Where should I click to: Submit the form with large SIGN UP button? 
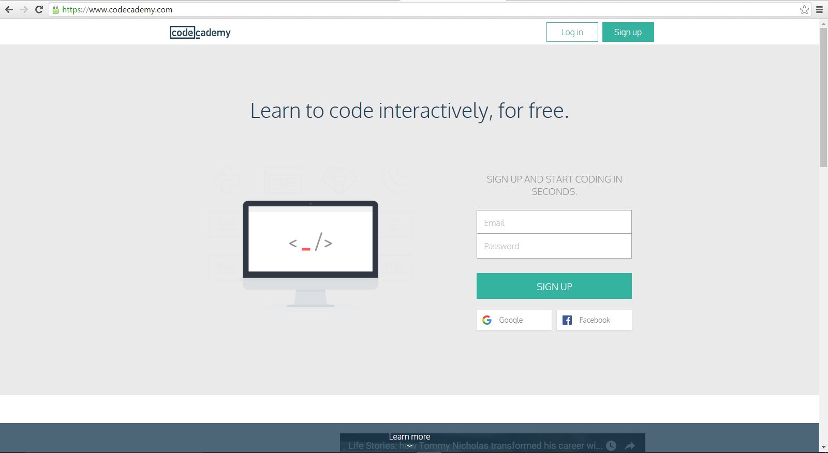click(554, 286)
